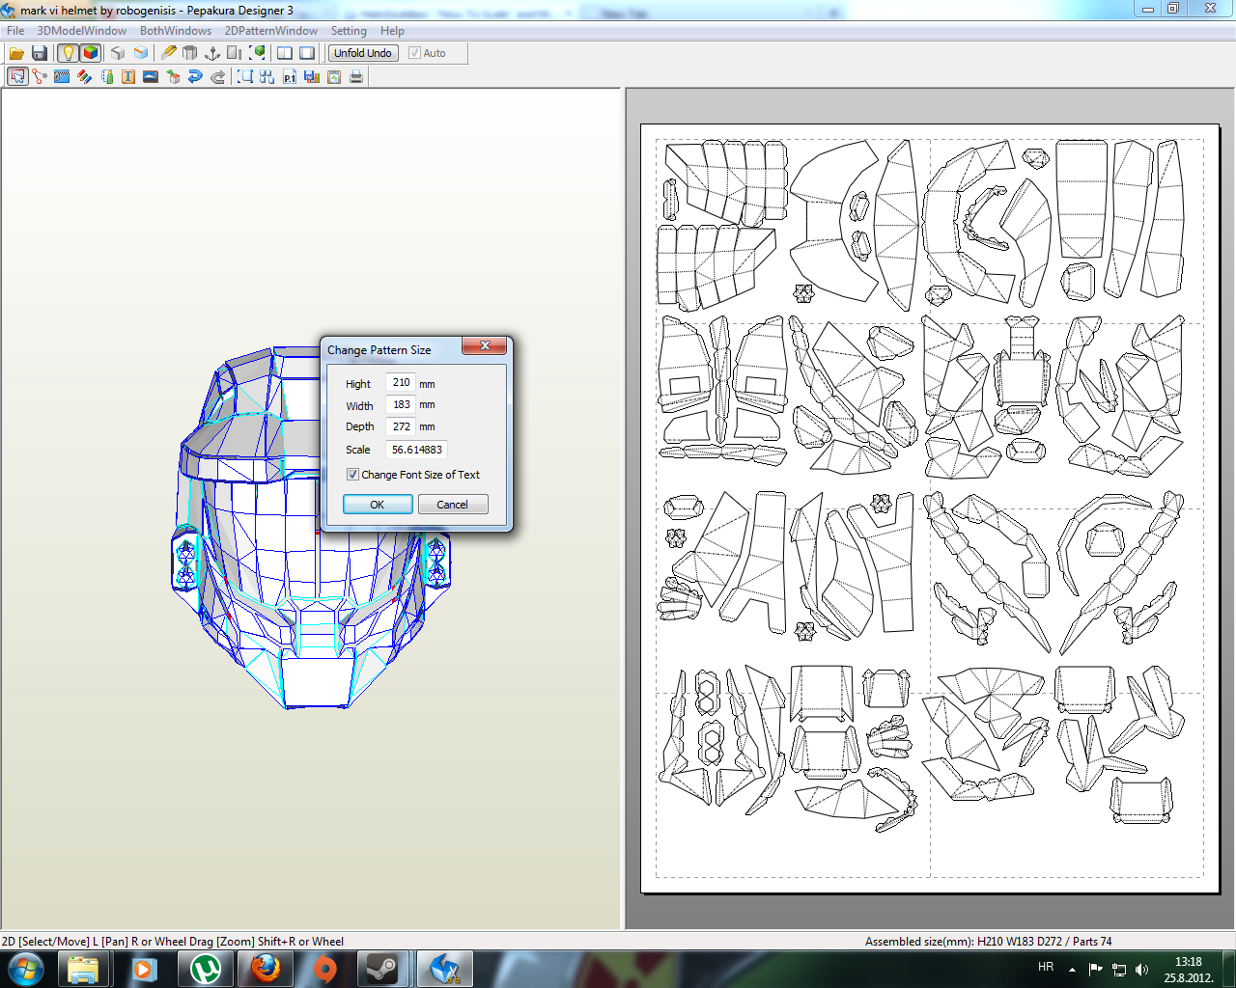Viewport: 1236px width, 988px height.
Task: Click Cancel in Change Pattern Size dialog
Action: [x=453, y=505]
